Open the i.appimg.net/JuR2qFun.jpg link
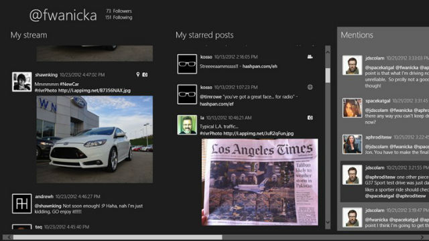 259,134
